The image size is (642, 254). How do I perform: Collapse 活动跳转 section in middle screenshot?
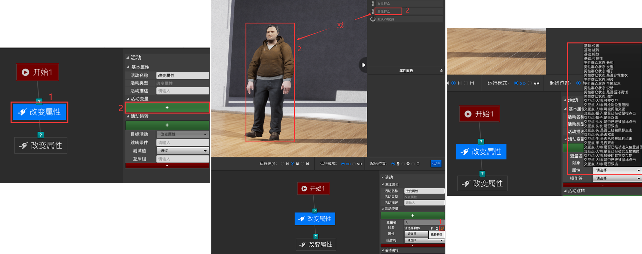[383, 250]
